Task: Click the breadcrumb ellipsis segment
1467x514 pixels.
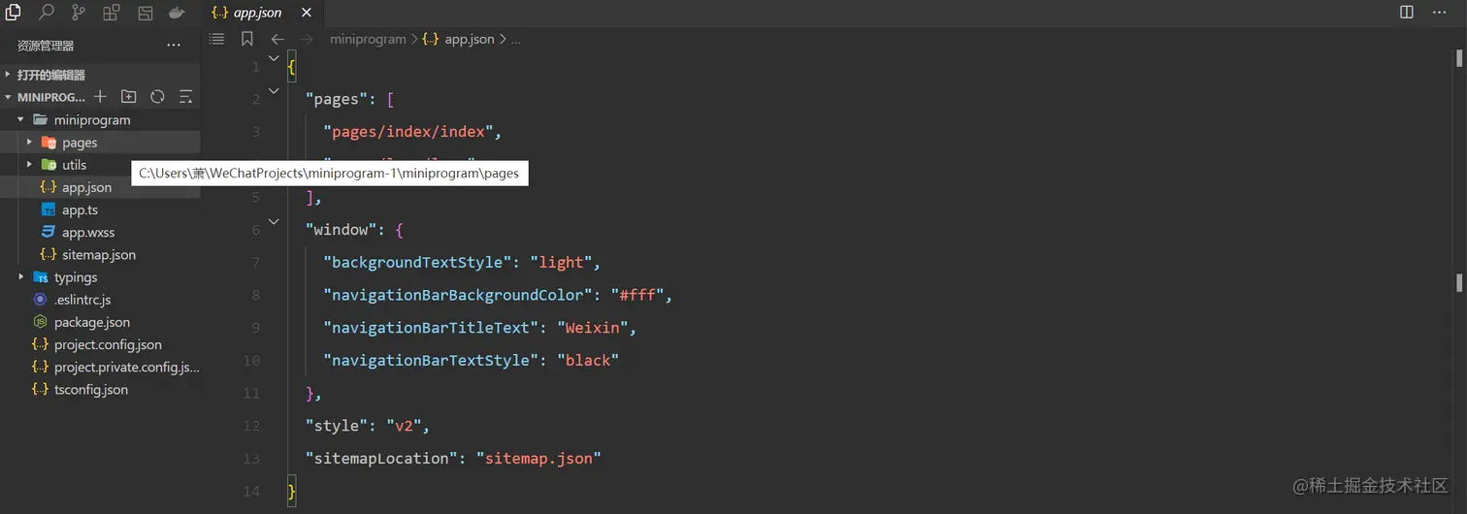Action: pyautogui.click(x=515, y=39)
